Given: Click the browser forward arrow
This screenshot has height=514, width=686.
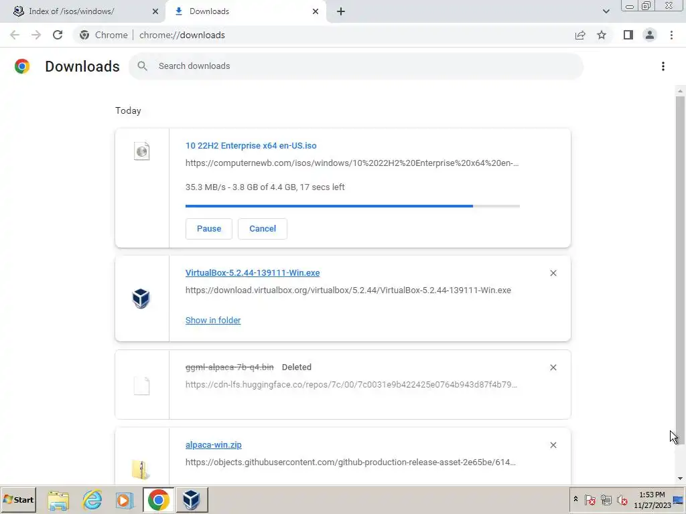Looking at the screenshot, I should tap(36, 35).
